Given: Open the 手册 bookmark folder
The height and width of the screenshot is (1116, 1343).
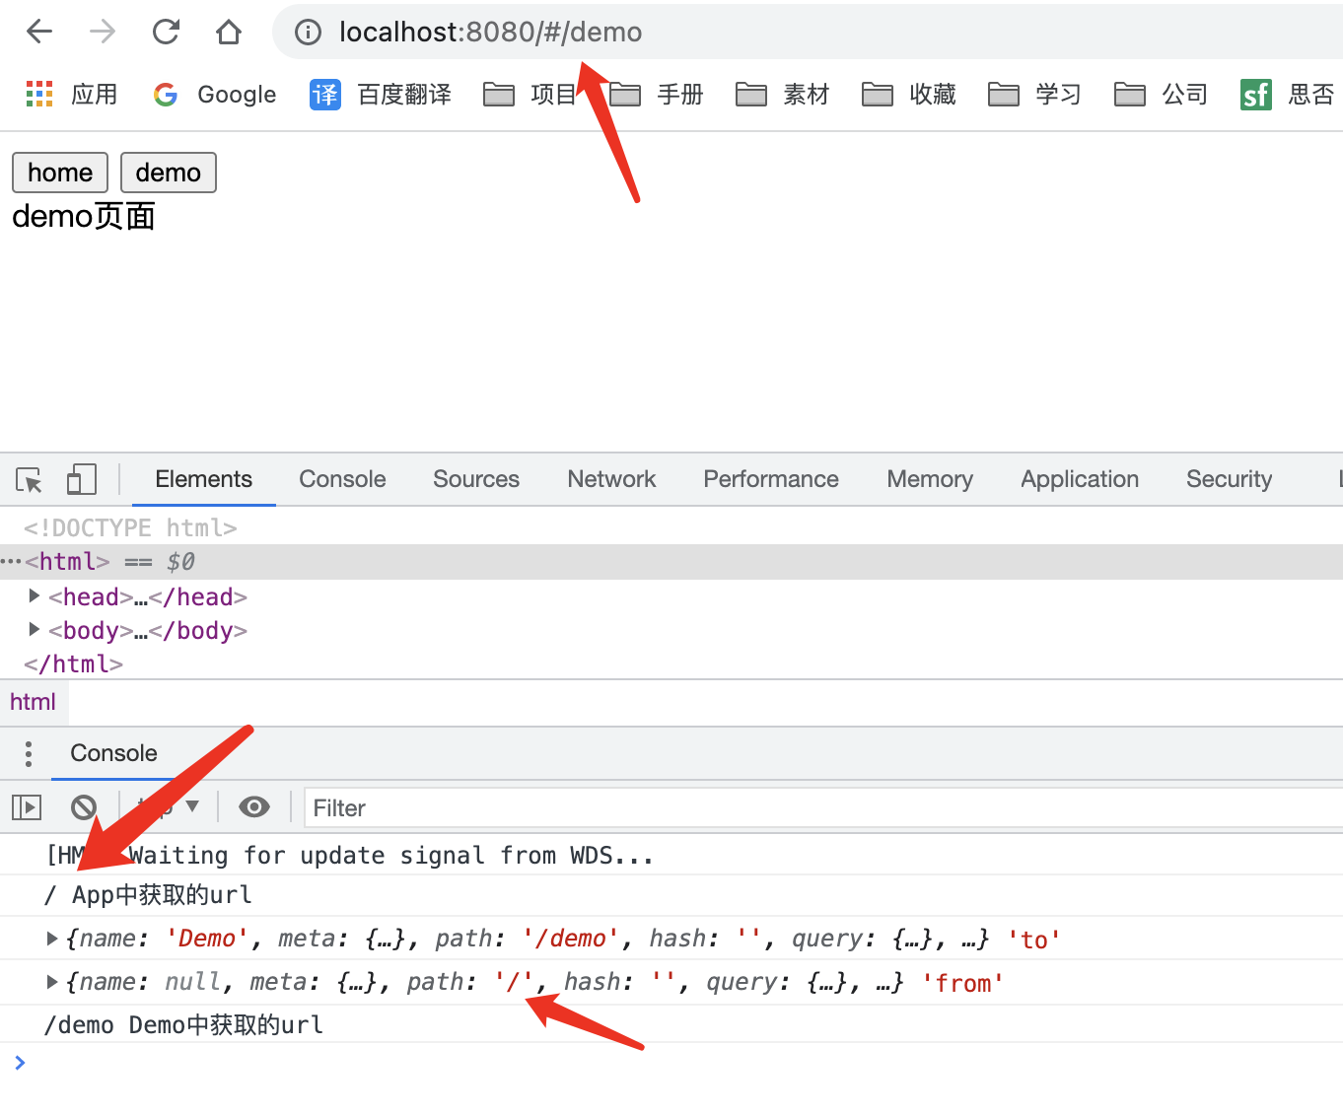Looking at the screenshot, I should point(656,95).
